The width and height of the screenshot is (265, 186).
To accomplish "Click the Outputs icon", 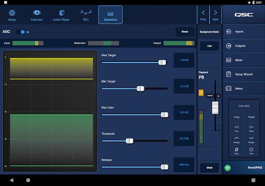I will click(229, 46).
